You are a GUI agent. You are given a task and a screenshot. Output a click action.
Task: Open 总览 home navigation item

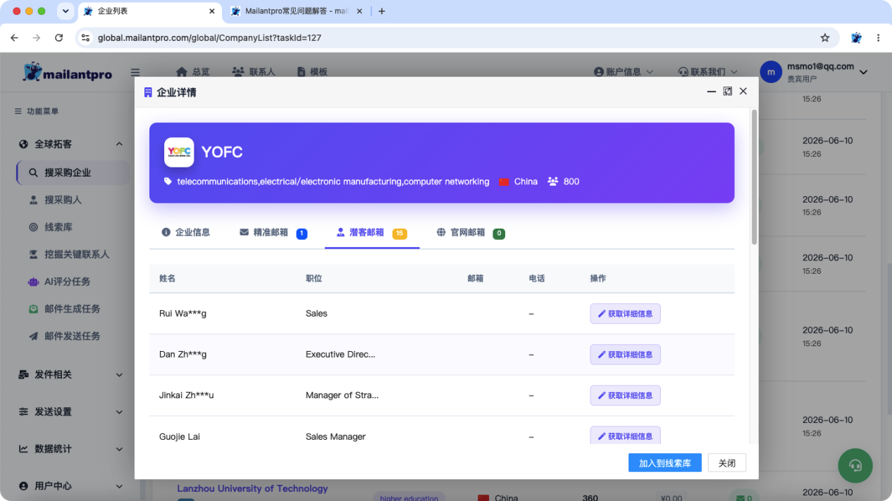pos(192,72)
